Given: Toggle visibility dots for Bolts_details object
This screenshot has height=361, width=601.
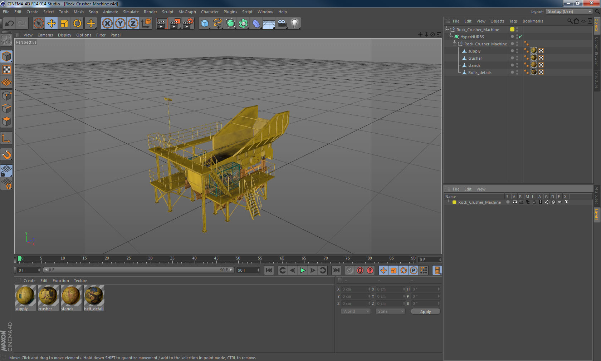Looking at the screenshot, I should (x=517, y=72).
